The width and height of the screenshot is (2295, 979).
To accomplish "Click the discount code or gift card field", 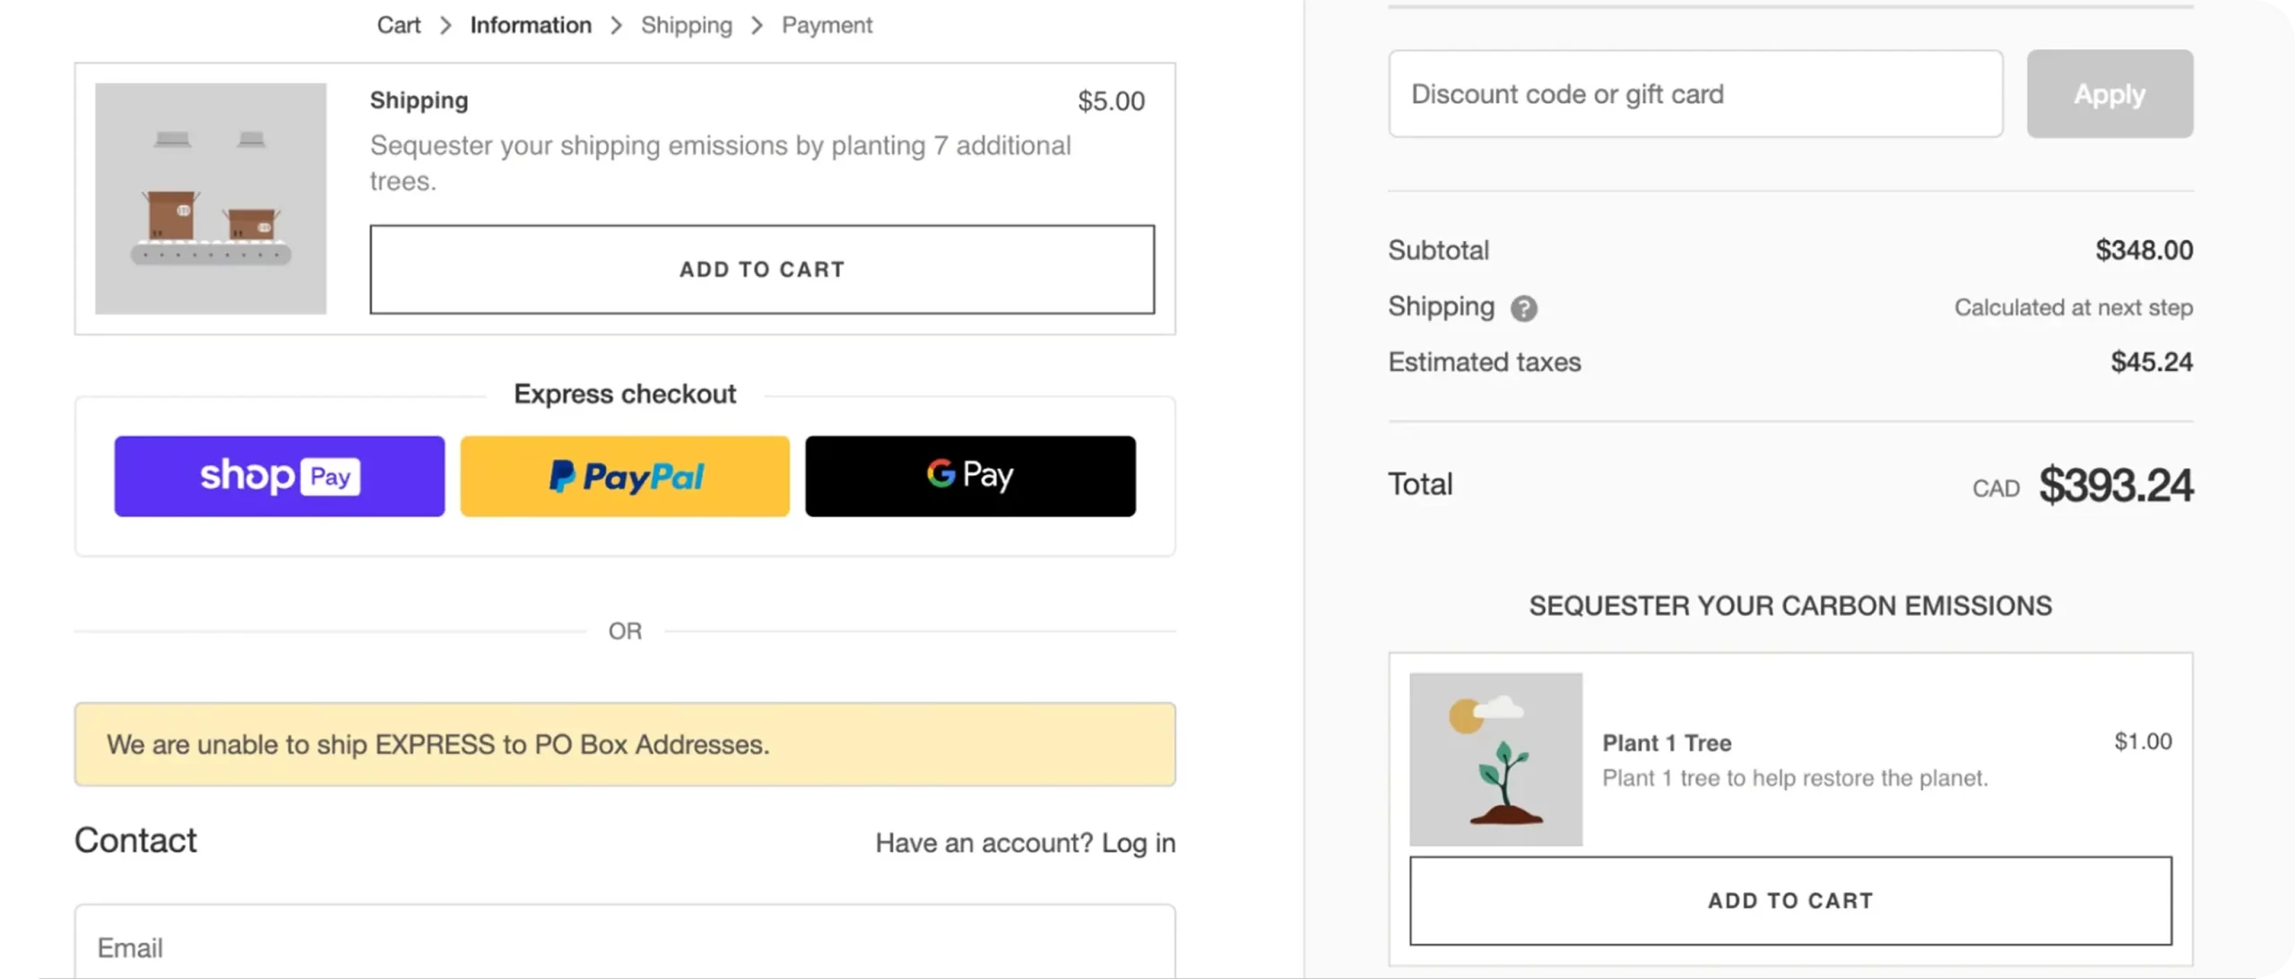I will coord(1695,94).
